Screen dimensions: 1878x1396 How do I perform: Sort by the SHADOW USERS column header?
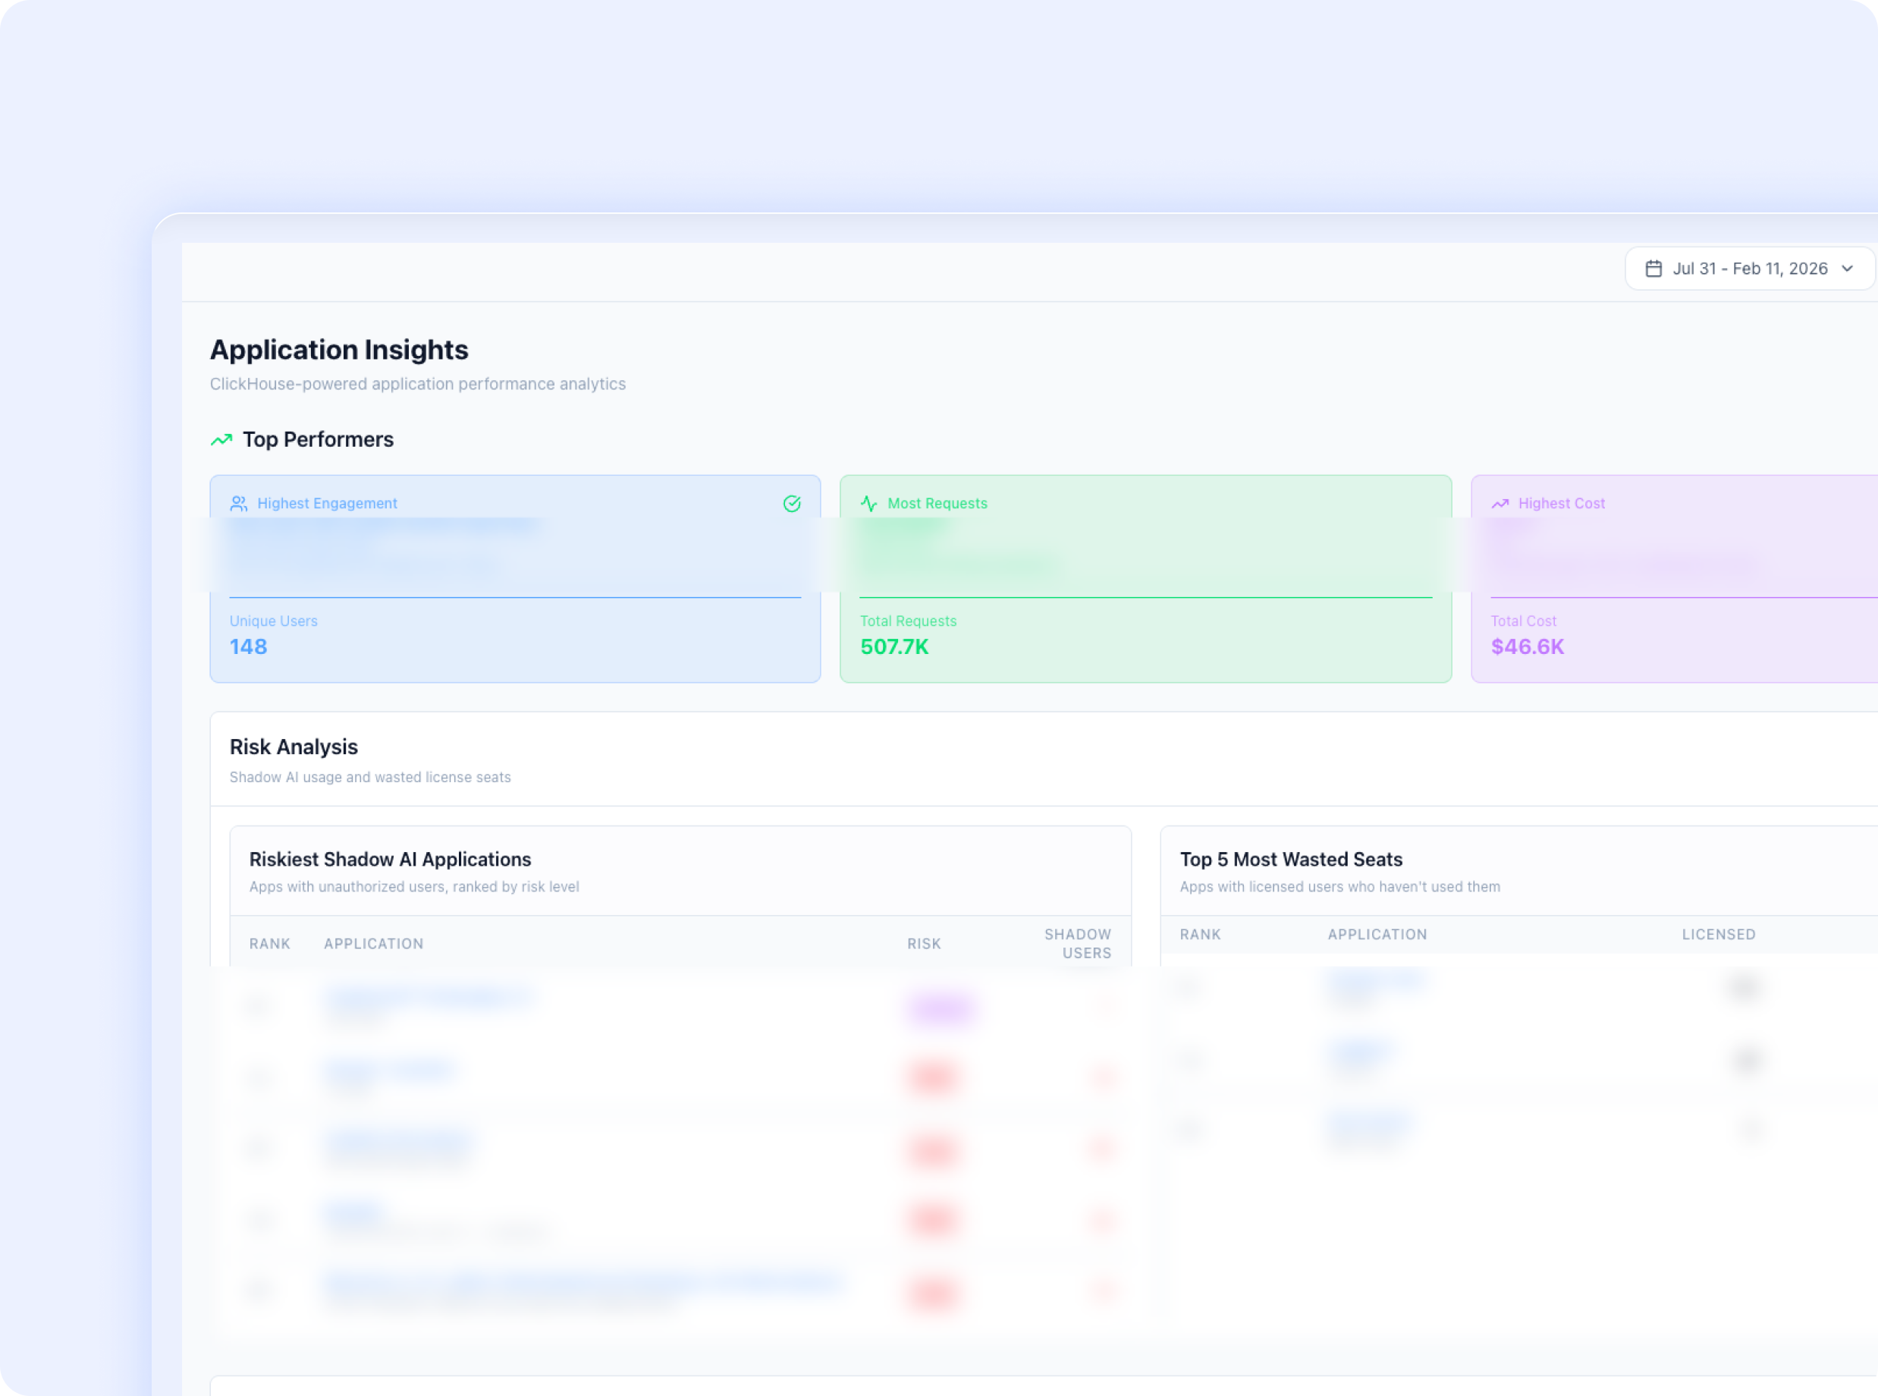(x=1077, y=944)
